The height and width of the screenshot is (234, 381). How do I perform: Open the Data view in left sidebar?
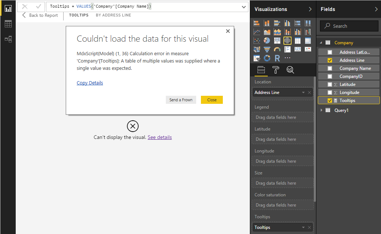coord(8,24)
